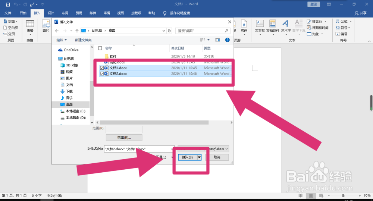Insert a 封面 cover page
Screen dimensions: 373x201
click(x=10, y=21)
